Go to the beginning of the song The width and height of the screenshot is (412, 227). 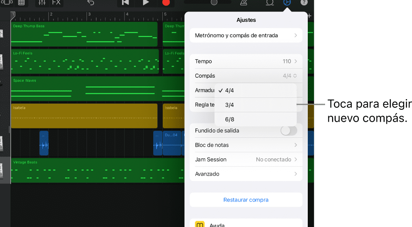(x=125, y=2)
